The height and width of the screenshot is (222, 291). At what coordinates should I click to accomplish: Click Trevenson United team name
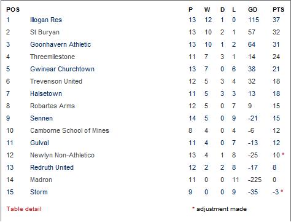pos(56,81)
